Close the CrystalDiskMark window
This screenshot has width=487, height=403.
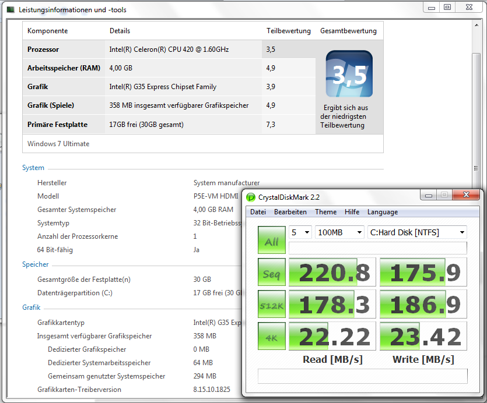tap(466, 195)
